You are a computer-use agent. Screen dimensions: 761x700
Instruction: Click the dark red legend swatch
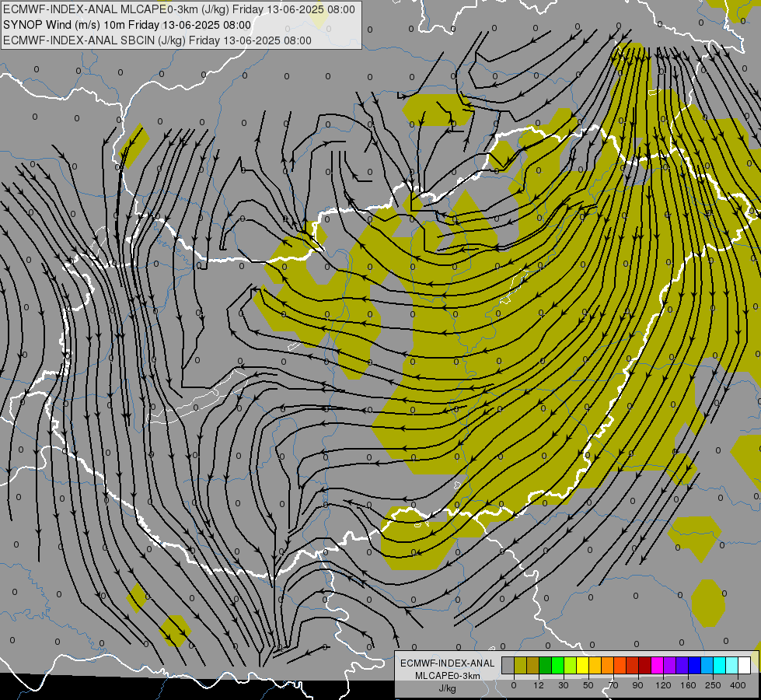tap(645, 665)
